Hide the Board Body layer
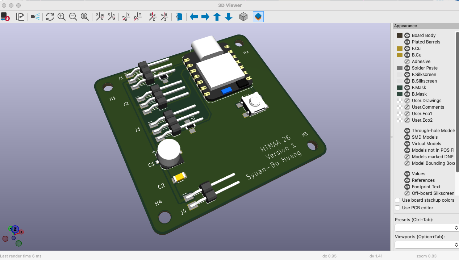This screenshot has width=459, height=260. click(x=407, y=35)
